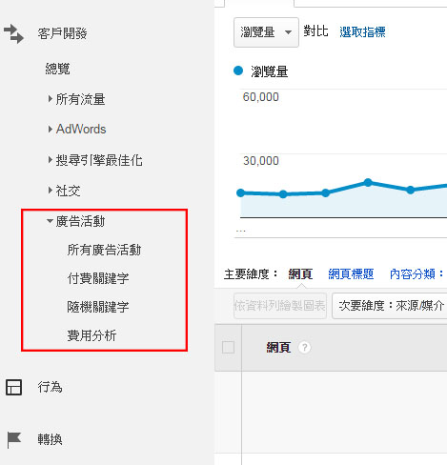This screenshot has height=465, width=447.
Task: Open 付費關鍵字 report
Action: click(x=98, y=278)
